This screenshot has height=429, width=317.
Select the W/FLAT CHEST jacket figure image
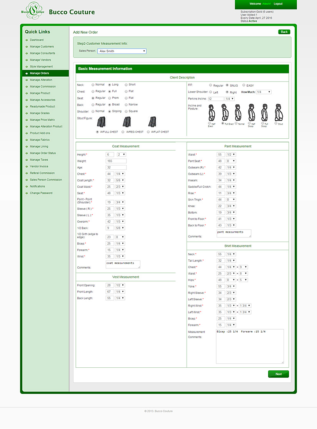(x=152, y=122)
